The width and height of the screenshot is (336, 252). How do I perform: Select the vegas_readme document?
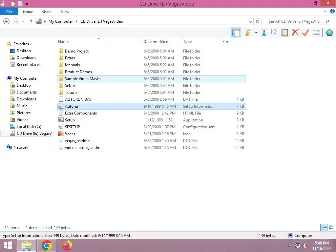click(x=151, y=140)
